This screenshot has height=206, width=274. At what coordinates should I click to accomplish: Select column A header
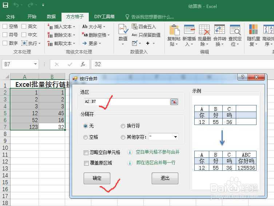coord(25,77)
